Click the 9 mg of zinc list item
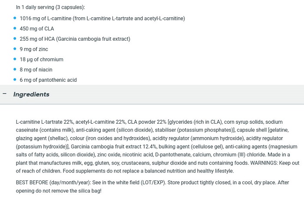304x199 pixels. click(x=34, y=49)
